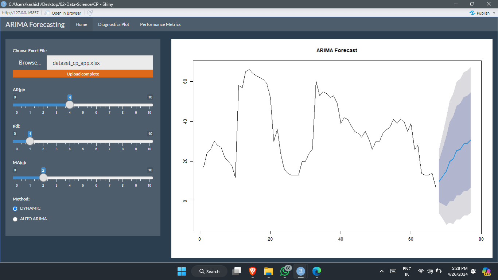The height and width of the screenshot is (280, 498).
Task: Click the volume speaker tray icon
Action: pyautogui.click(x=429, y=271)
